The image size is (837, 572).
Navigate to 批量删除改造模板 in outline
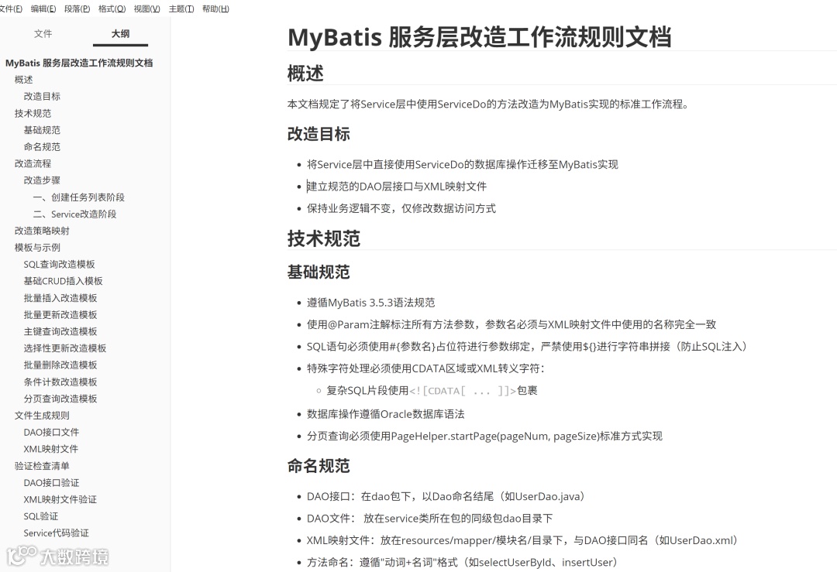[60, 365]
